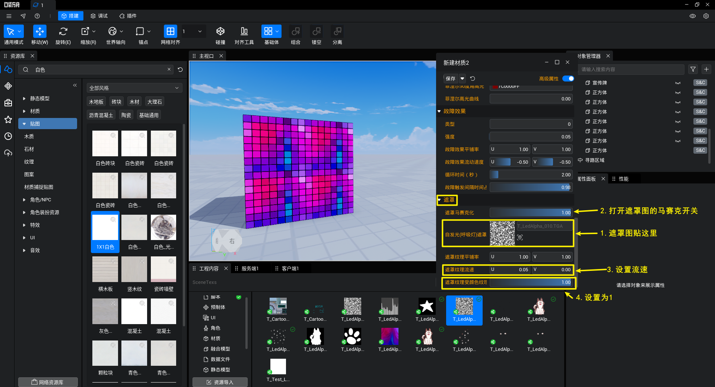Toggle visibility of the first 正方体 object
Image resolution: width=715 pixels, height=387 pixels.
point(678,93)
